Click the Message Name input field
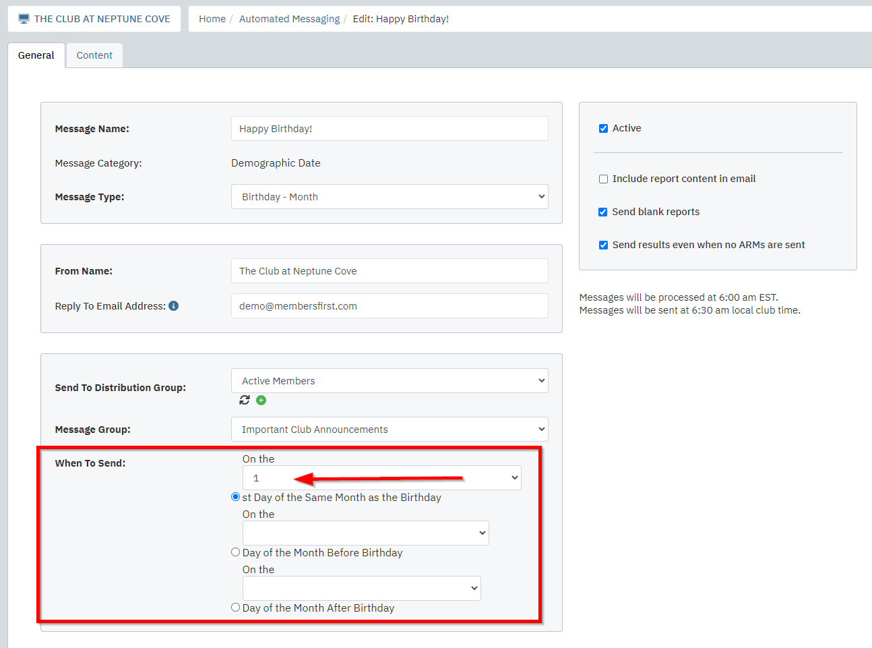872x648 pixels. tap(390, 129)
